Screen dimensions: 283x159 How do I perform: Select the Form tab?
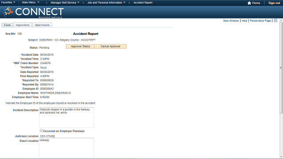(x=7, y=25)
